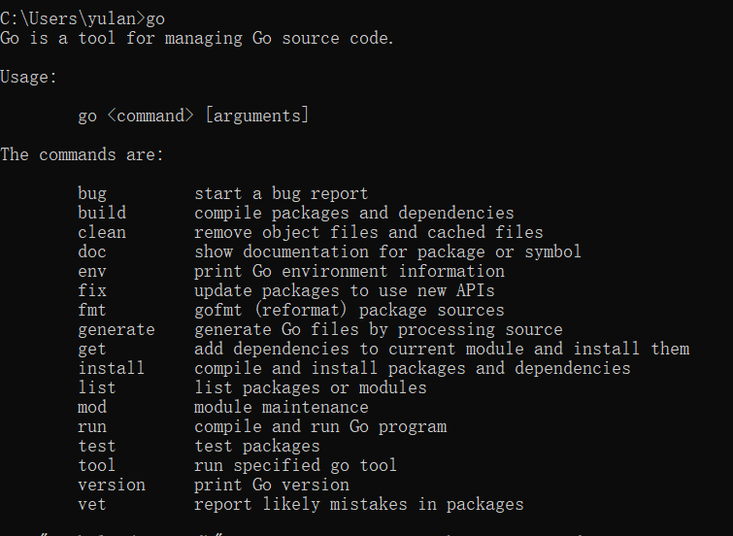Click on the 'fix' command
The width and height of the screenshot is (733, 536).
92,290
